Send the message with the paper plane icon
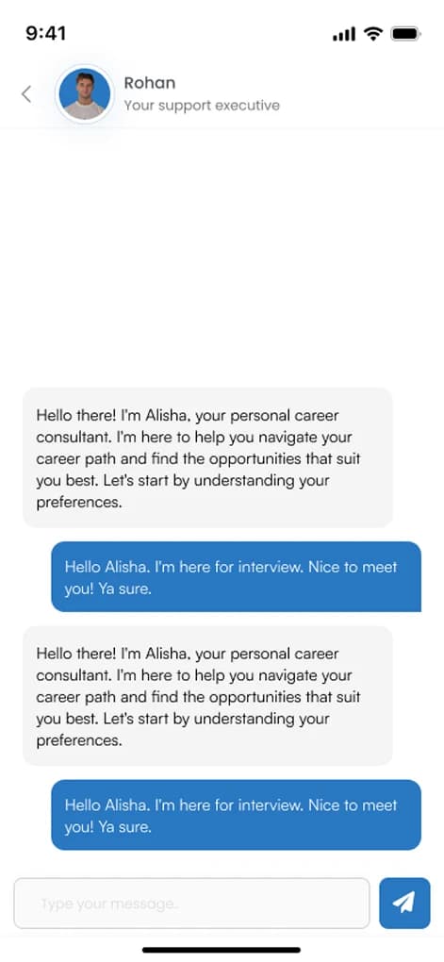Screen dimensions: 444x962 tap(404, 903)
